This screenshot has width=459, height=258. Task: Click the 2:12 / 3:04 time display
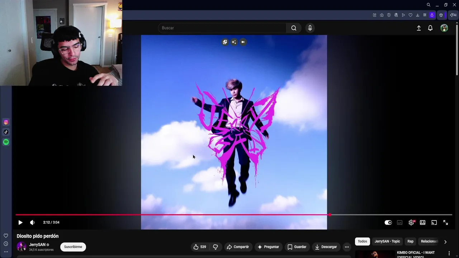[x=51, y=223]
